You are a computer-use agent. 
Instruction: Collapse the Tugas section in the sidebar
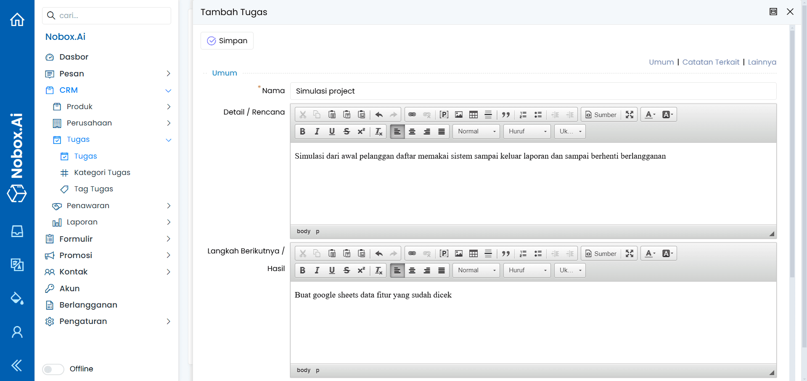pos(169,140)
